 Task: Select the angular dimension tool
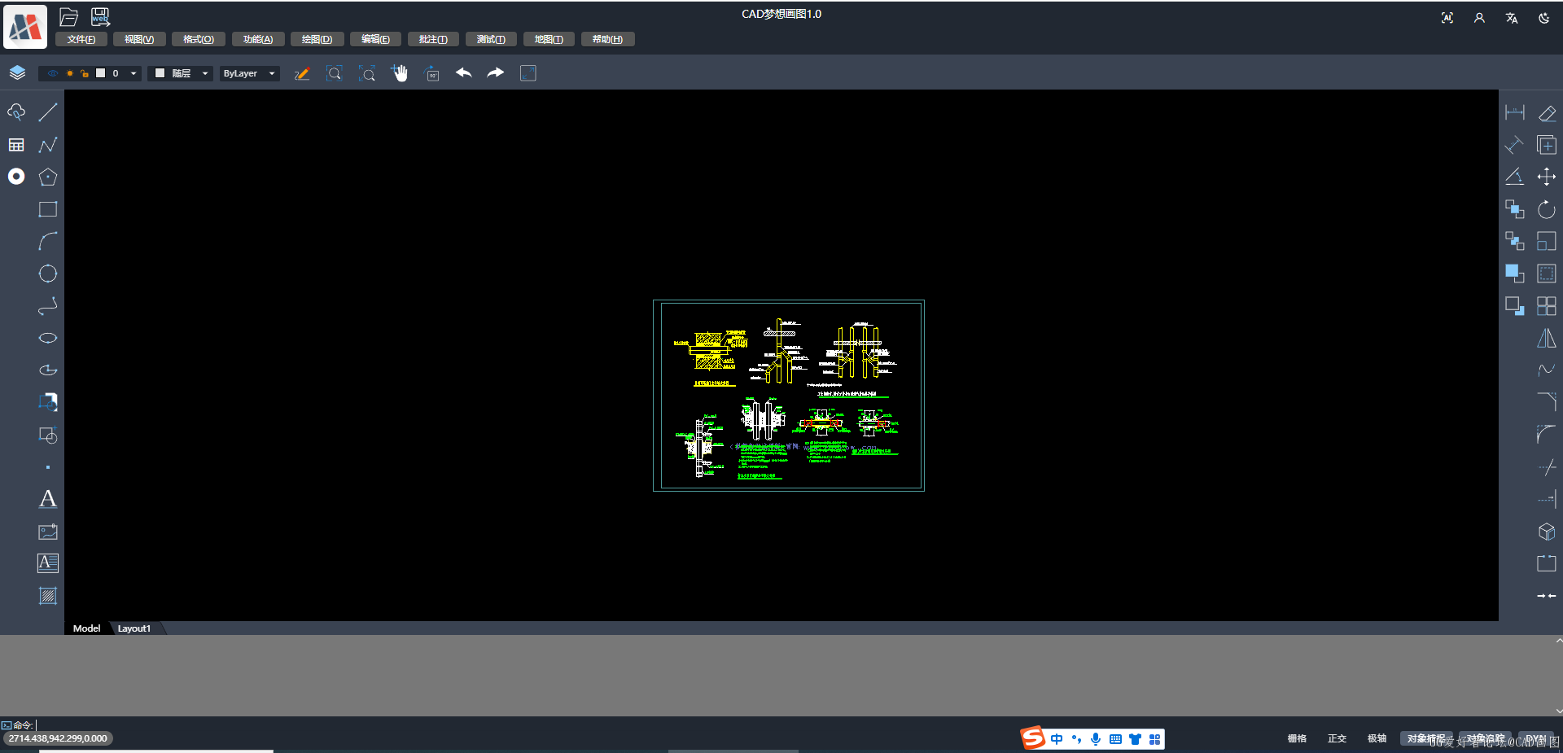coord(1515,177)
